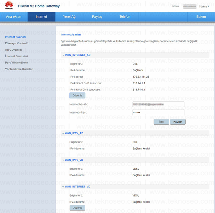The image size is (215, 213).
Task: Open the Ana ekran tab
Action: (14, 17)
